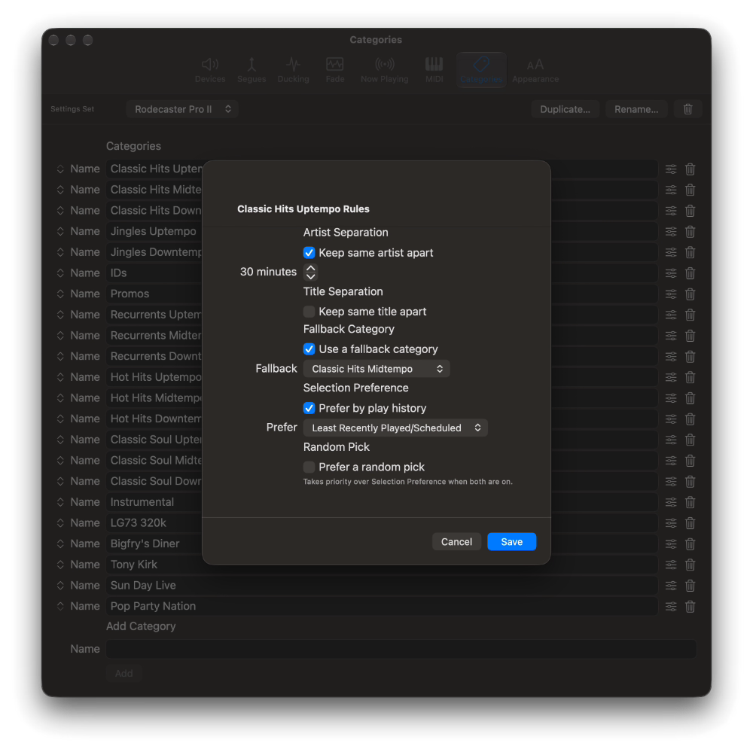Click the Bigfry's Diner name field
753x752 pixels.
(382, 544)
